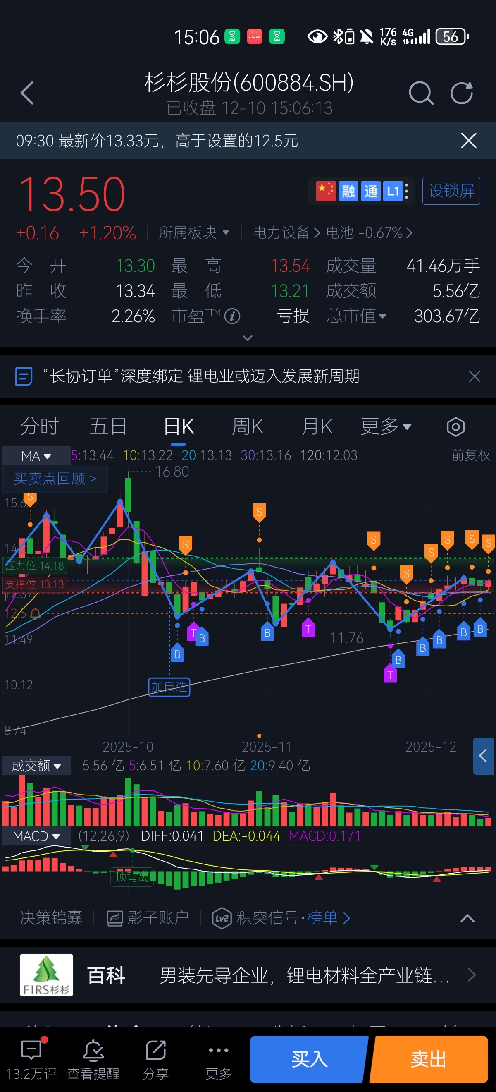
Task: Open 榜单 ranking link
Action: (328, 918)
